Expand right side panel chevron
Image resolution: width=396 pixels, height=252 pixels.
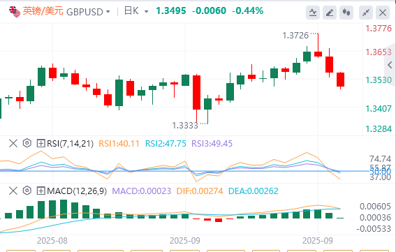pyautogui.click(x=390, y=65)
